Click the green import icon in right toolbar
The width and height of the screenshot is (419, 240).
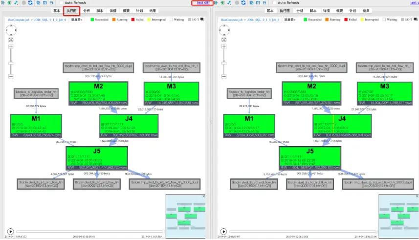coord(222,2)
